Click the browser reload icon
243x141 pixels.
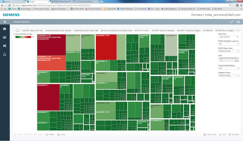click(9, 5)
